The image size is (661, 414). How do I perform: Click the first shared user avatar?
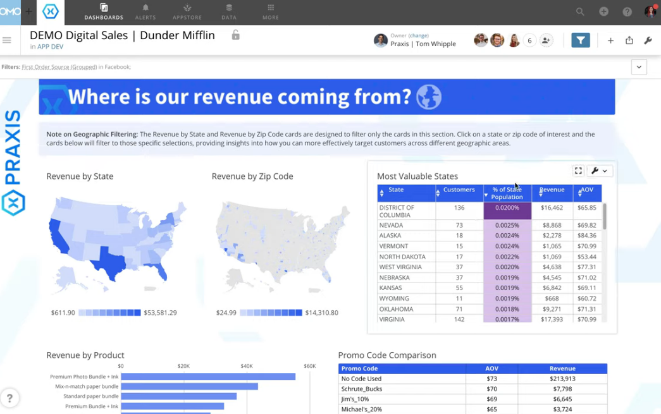481,40
